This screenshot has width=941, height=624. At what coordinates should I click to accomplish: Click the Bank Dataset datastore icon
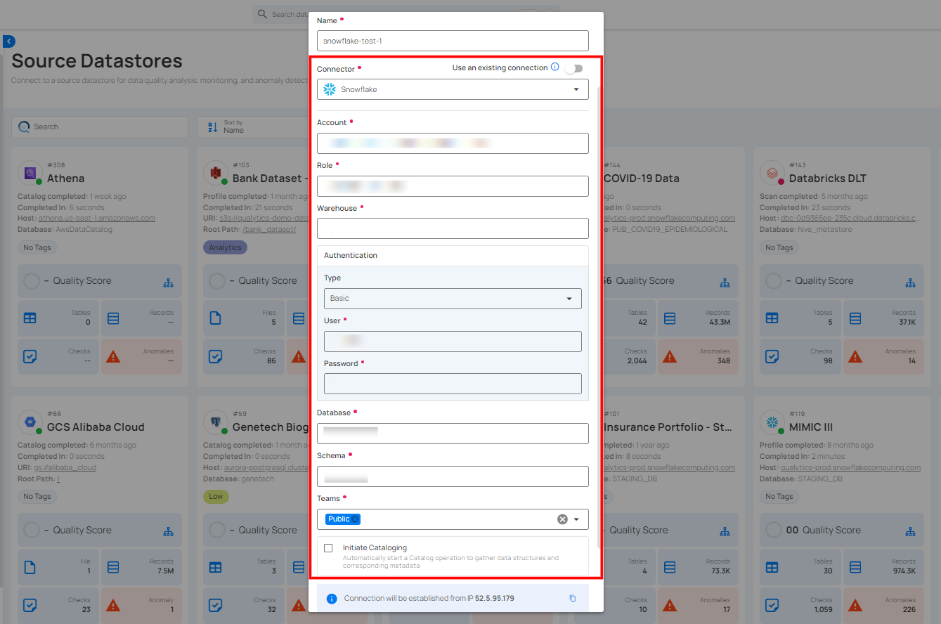pyautogui.click(x=215, y=172)
